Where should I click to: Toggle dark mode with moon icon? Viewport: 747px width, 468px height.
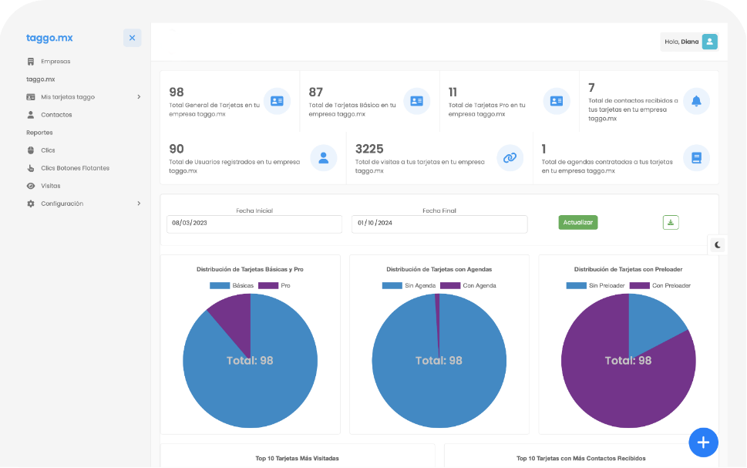click(718, 245)
